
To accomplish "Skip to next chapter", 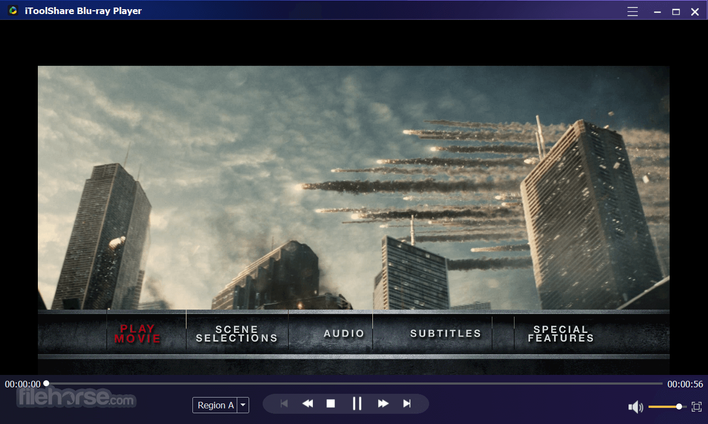I will click(x=407, y=404).
